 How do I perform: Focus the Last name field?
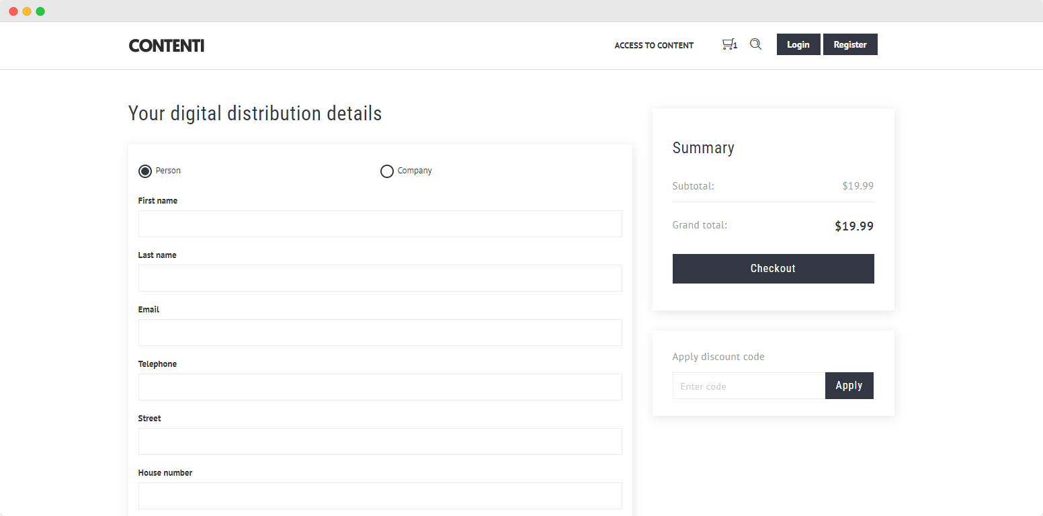[380, 278]
